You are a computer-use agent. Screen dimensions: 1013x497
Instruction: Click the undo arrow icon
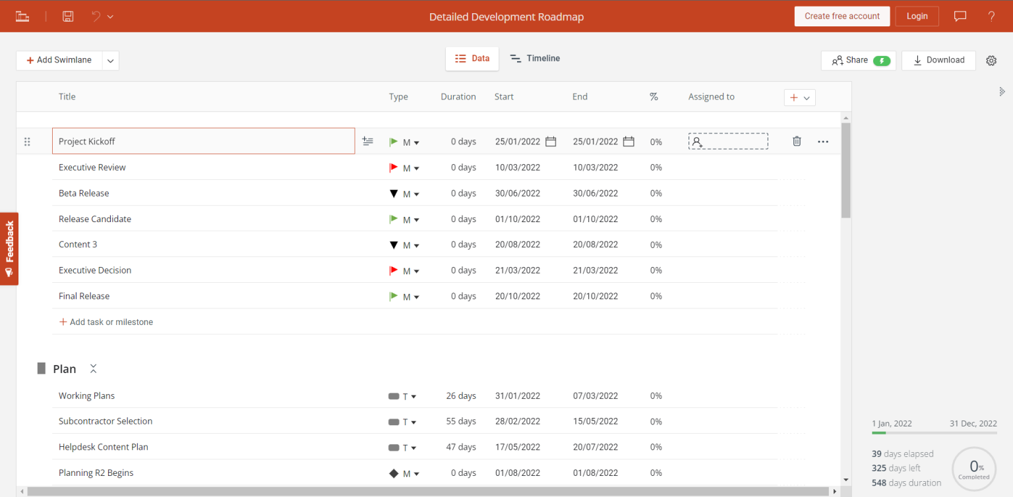(96, 16)
